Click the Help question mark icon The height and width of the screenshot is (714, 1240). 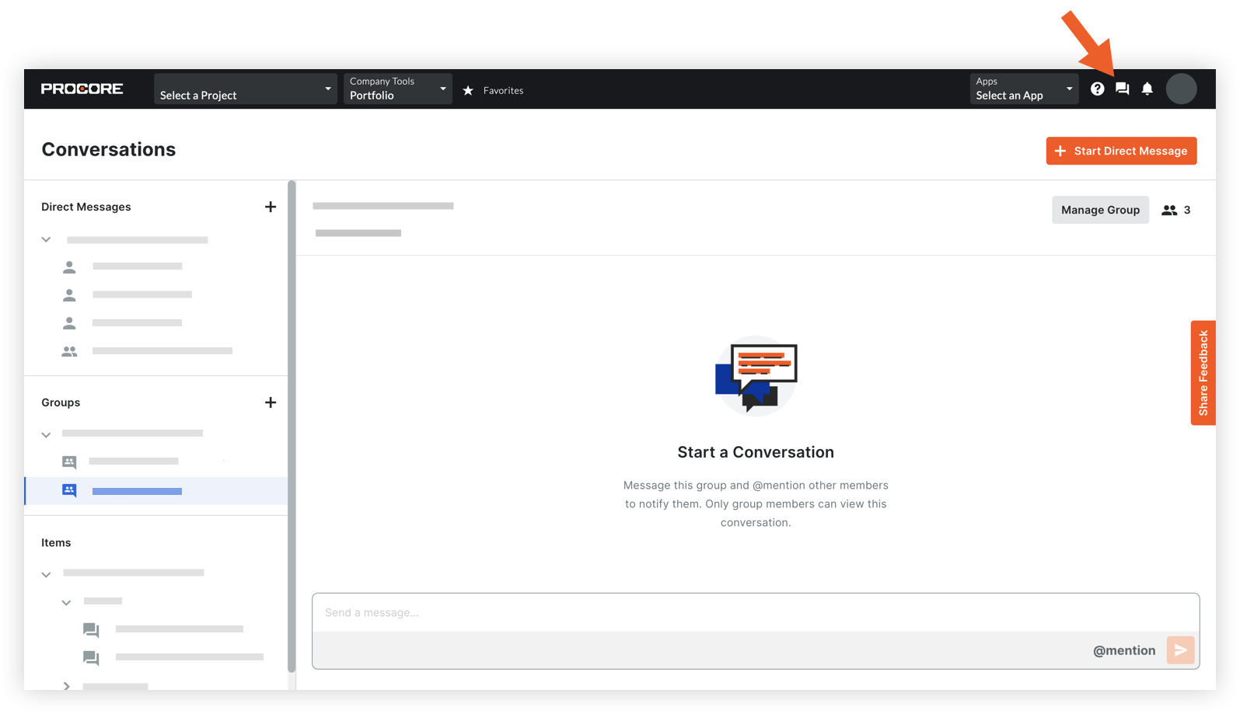[1097, 89]
